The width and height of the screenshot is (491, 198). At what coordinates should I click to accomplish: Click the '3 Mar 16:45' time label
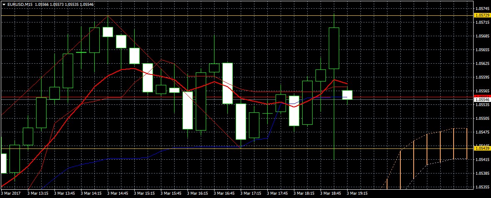click(224, 193)
